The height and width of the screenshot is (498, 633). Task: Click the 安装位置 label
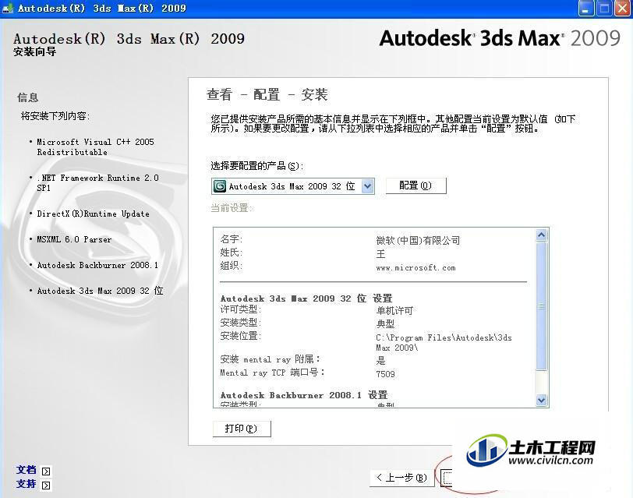(241, 336)
